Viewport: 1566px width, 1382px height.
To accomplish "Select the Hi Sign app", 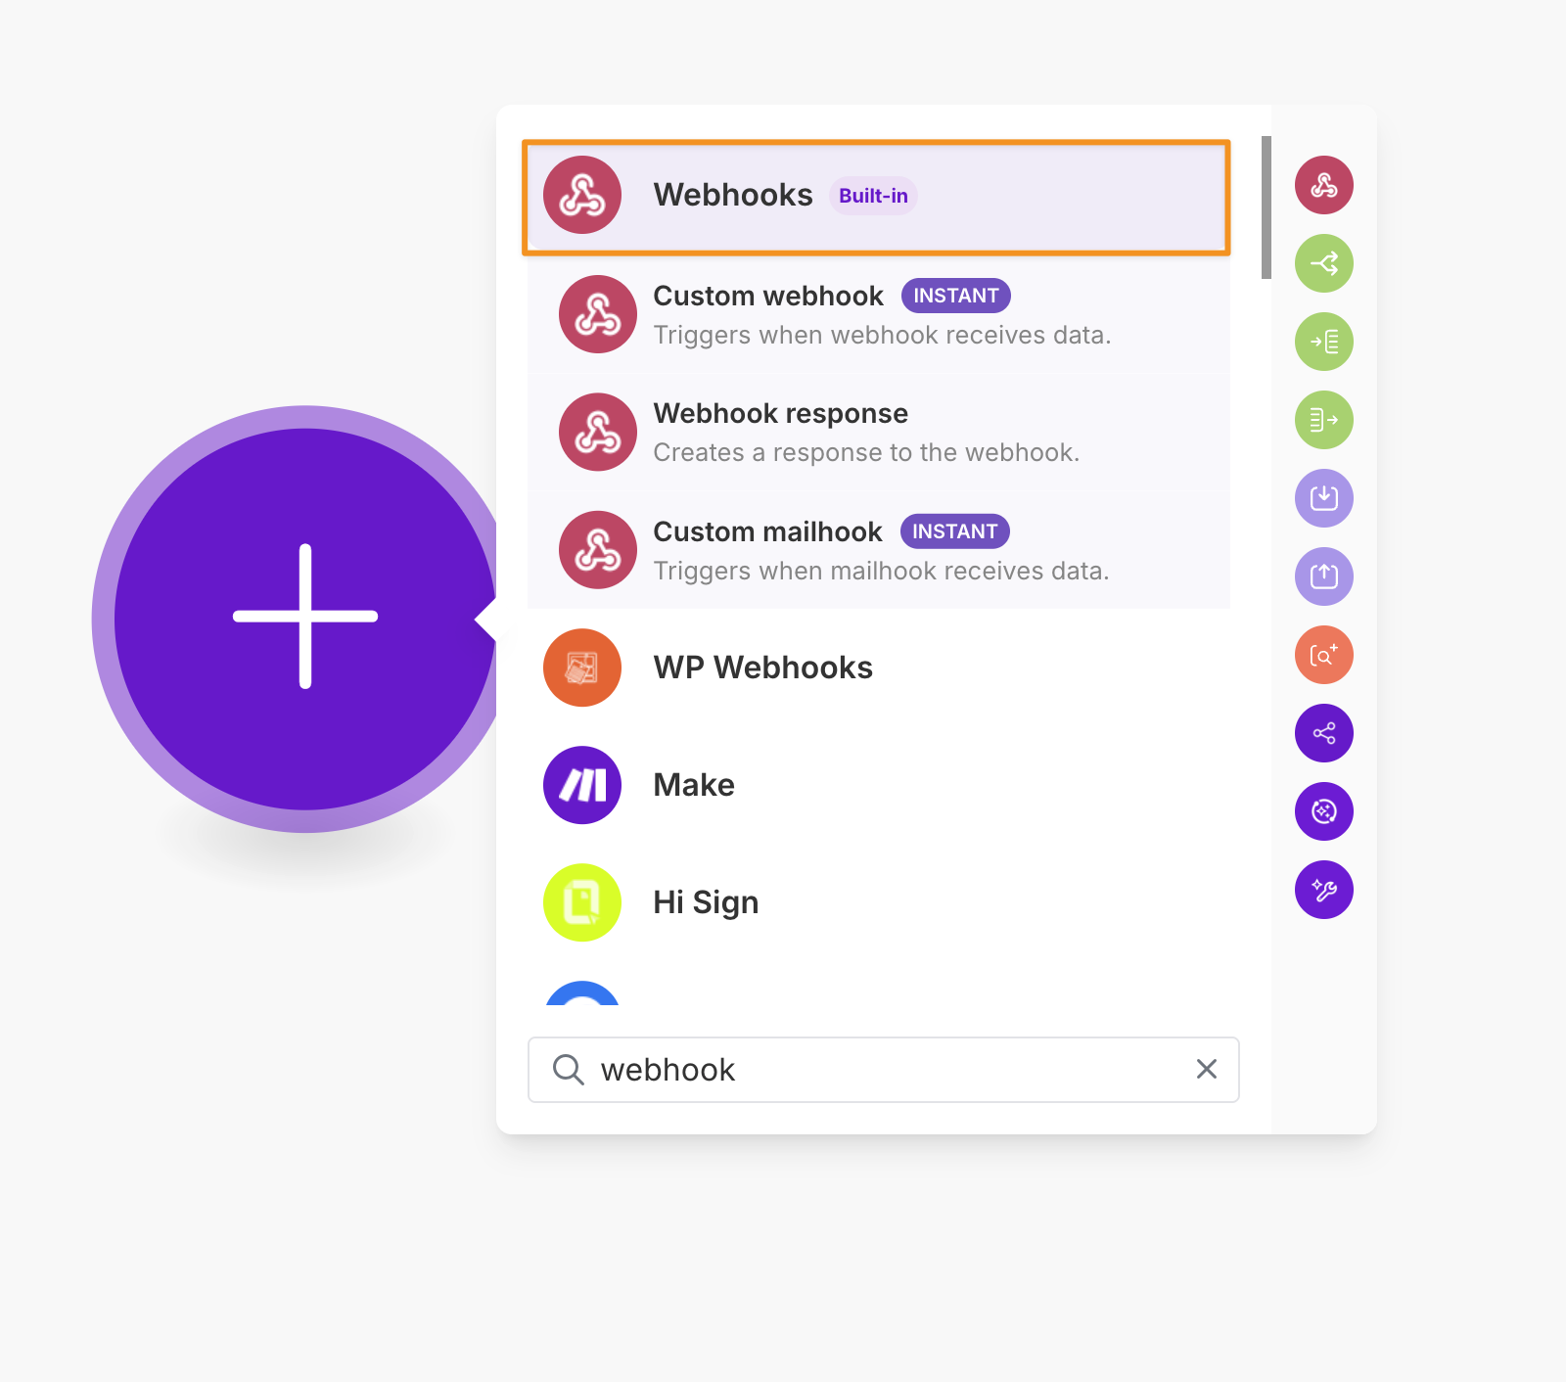I will coord(878,902).
